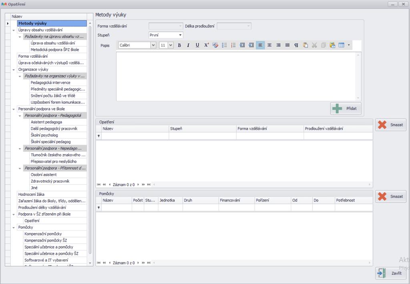The image size is (410, 284).
Task: Select Metody výuky in the tree
Action: point(52,23)
